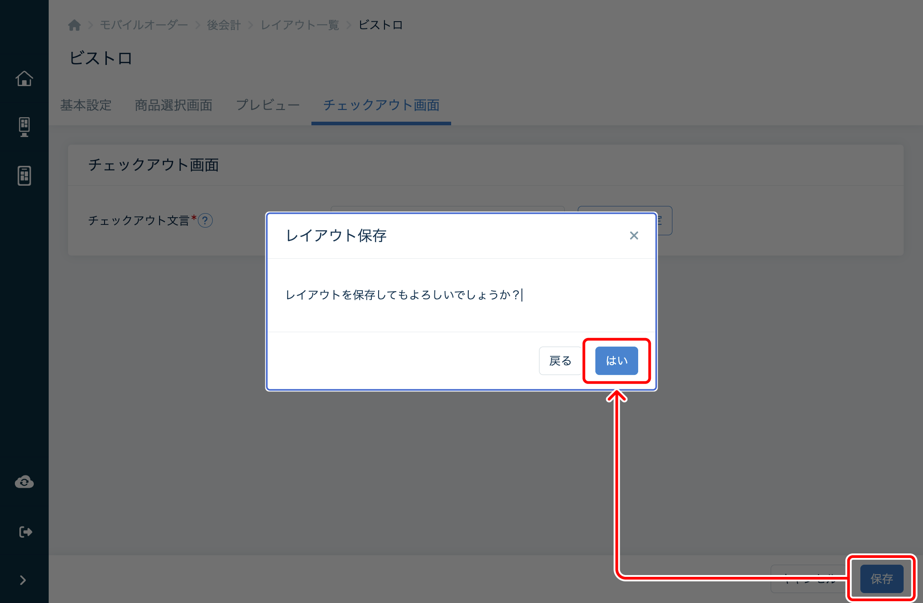Click the breadcrumb home icon
This screenshot has height=603, width=923.
coord(74,25)
